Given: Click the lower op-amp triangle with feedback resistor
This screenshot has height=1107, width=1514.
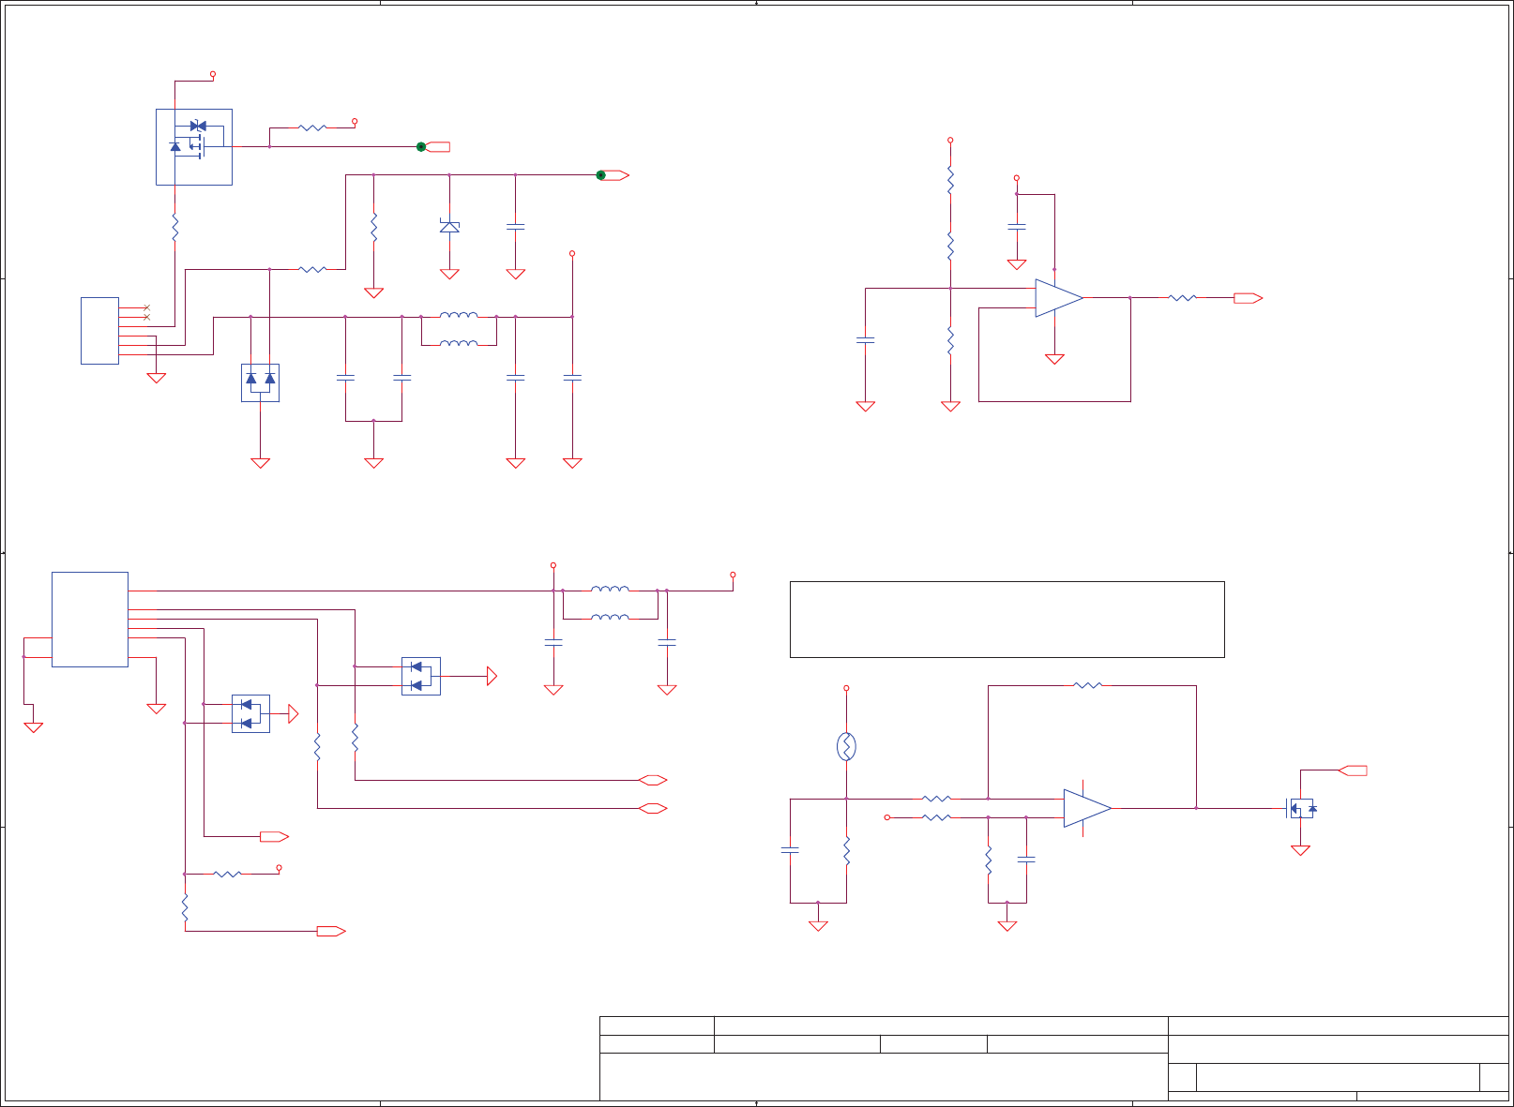Looking at the screenshot, I should coord(1087,808).
